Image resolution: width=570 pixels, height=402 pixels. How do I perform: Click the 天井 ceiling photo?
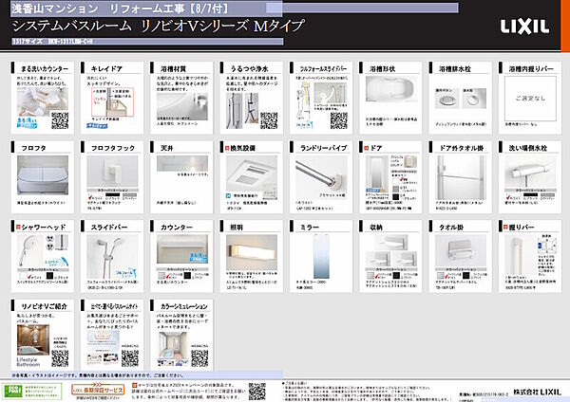tap(182, 164)
